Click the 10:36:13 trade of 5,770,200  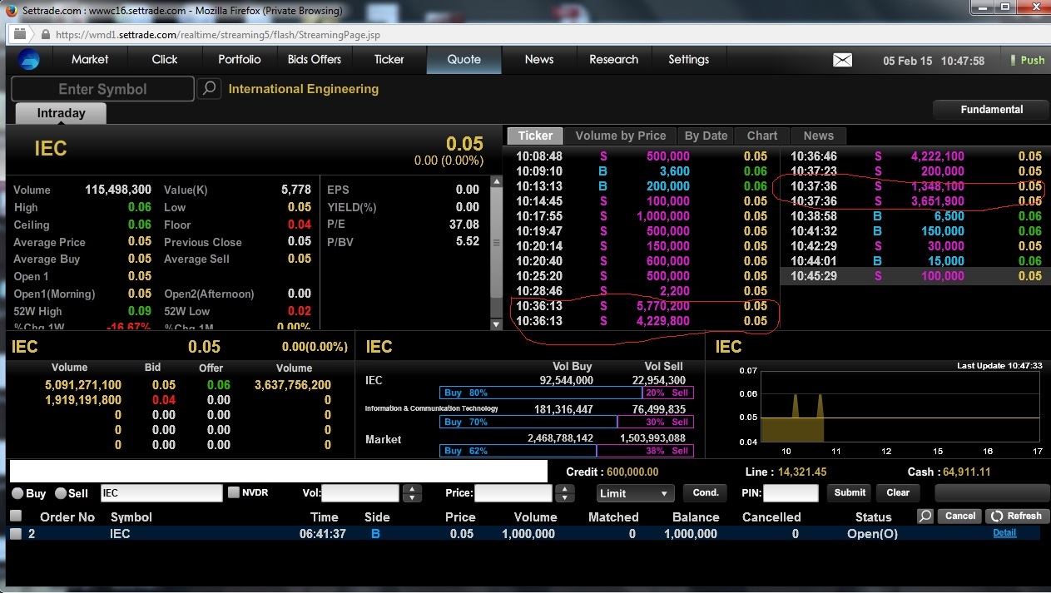642,306
